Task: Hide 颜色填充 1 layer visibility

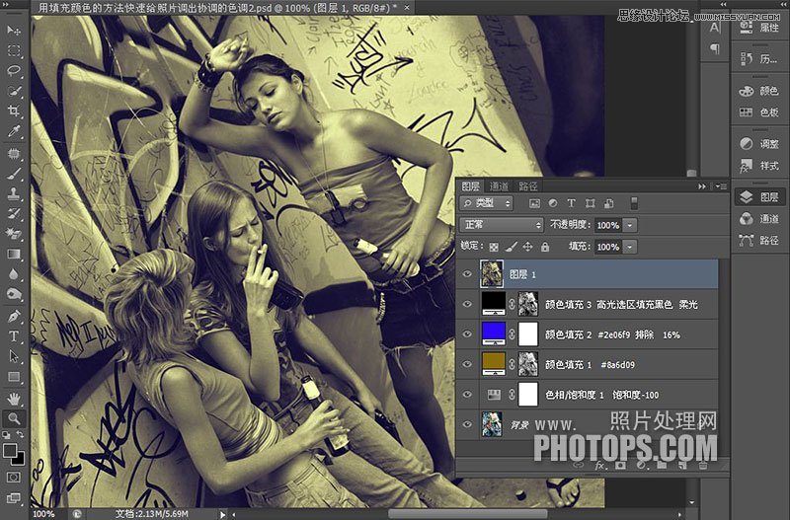Action: 467,364
